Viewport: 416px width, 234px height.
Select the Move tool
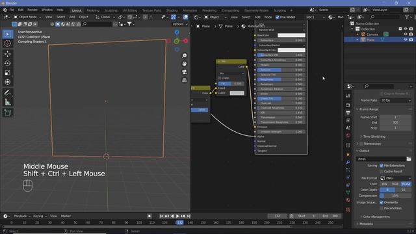click(x=7, y=54)
